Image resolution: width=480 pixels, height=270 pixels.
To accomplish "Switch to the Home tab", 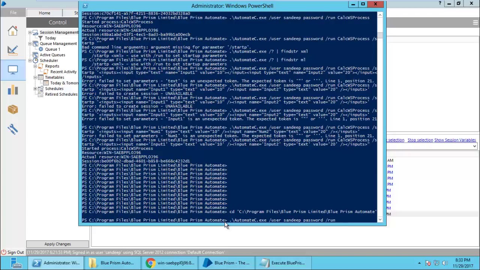I will tap(44, 13).
